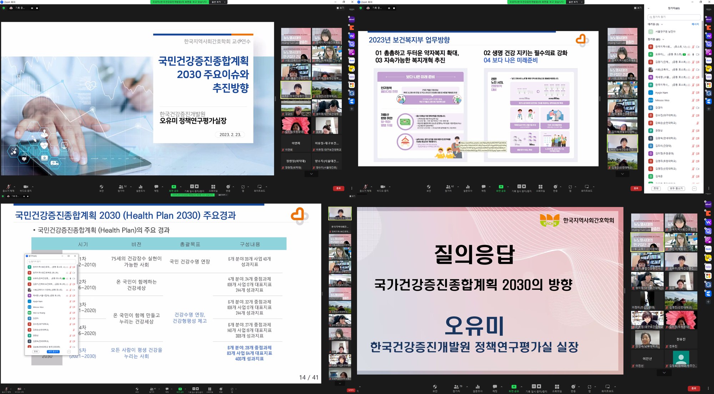Click 메시지 link beside the waiting room

pyautogui.click(x=695, y=24)
